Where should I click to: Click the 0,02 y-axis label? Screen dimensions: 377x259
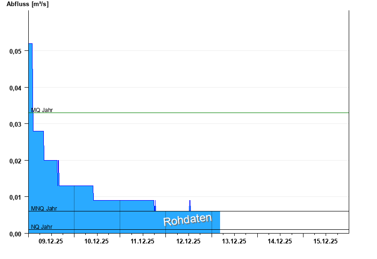(x=16, y=161)
